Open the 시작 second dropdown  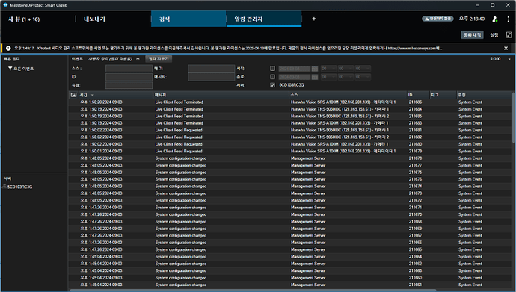coord(363,69)
